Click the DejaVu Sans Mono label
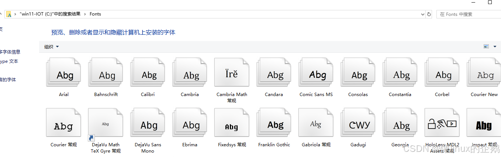 click(148, 147)
